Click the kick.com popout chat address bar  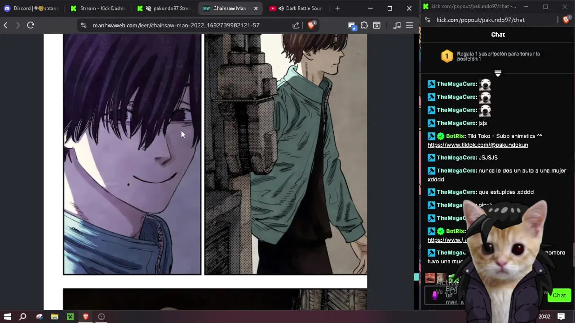pos(481,20)
